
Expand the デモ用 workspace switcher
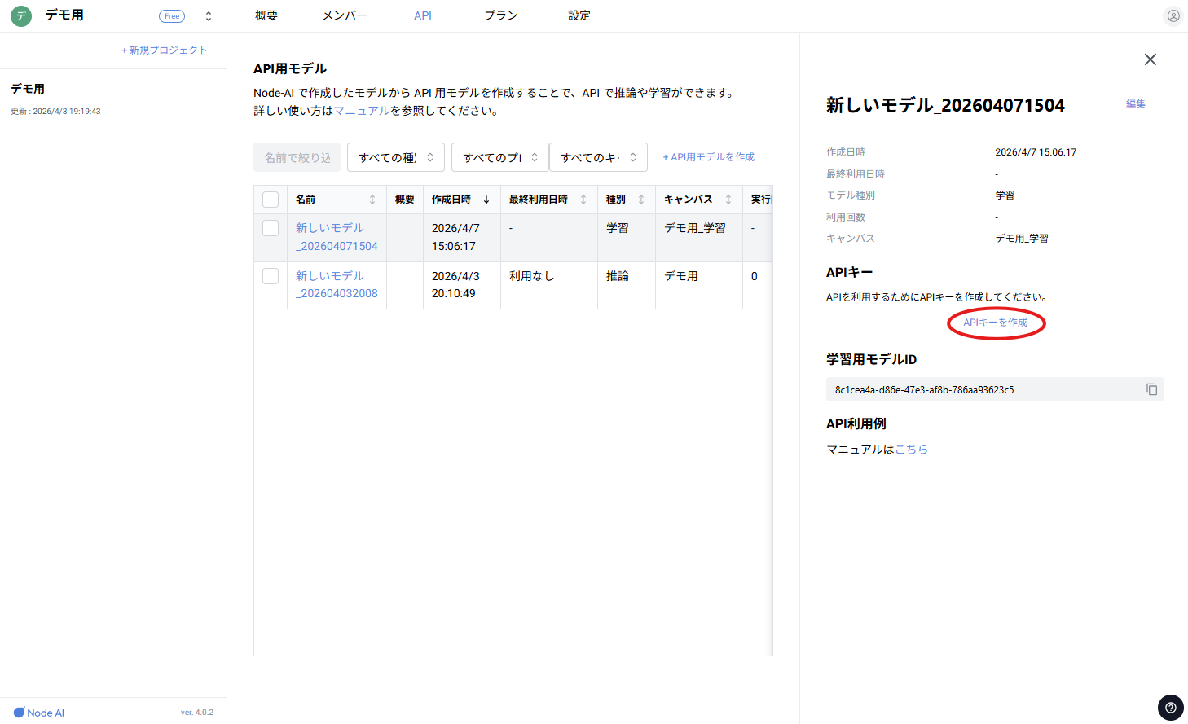tap(209, 16)
